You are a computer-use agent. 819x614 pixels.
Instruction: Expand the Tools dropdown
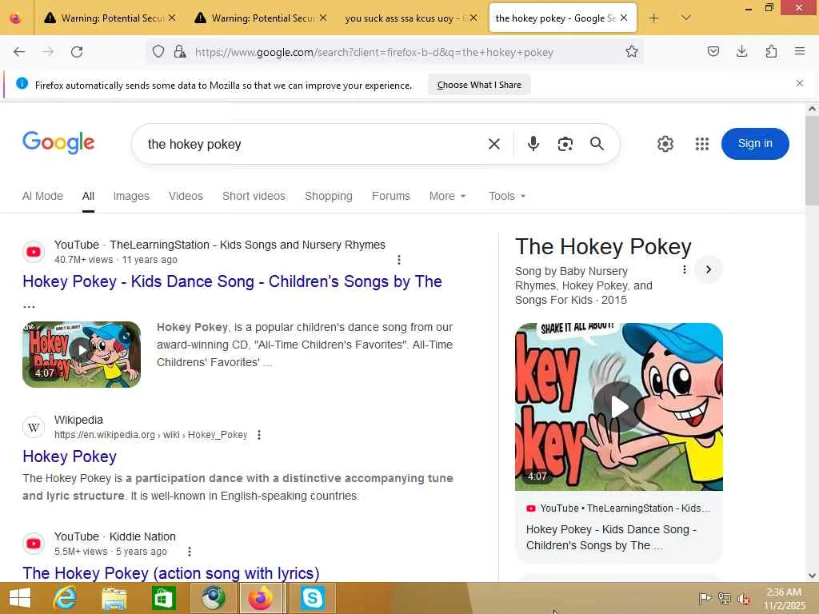point(507,196)
